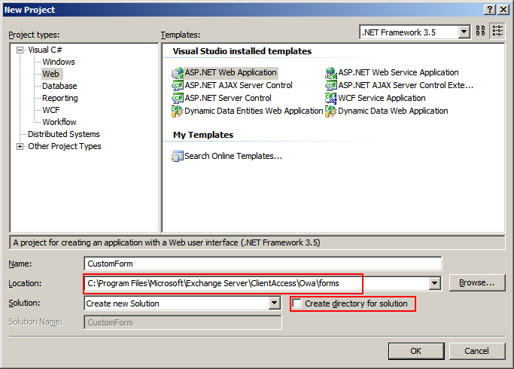
Task: Select the ASP.NET Server Control icon
Action: coord(178,98)
